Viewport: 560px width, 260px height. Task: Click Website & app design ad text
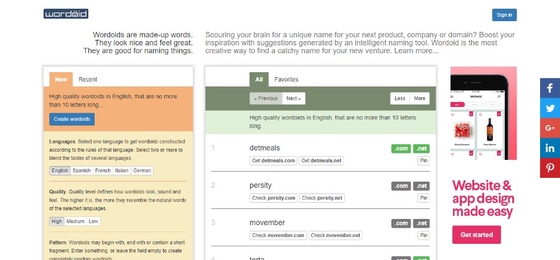(483, 198)
